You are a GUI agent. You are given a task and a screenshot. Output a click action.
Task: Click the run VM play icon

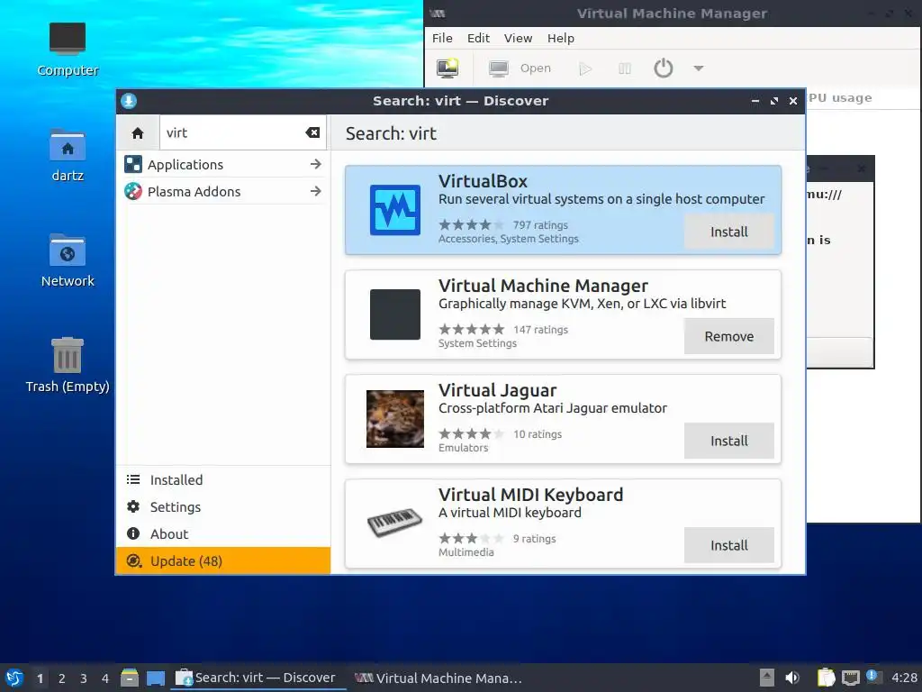click(585, 68)
